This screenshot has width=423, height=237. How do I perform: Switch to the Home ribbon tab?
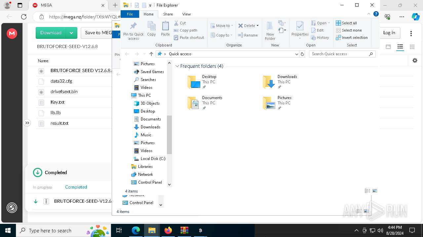coord(148,14)
